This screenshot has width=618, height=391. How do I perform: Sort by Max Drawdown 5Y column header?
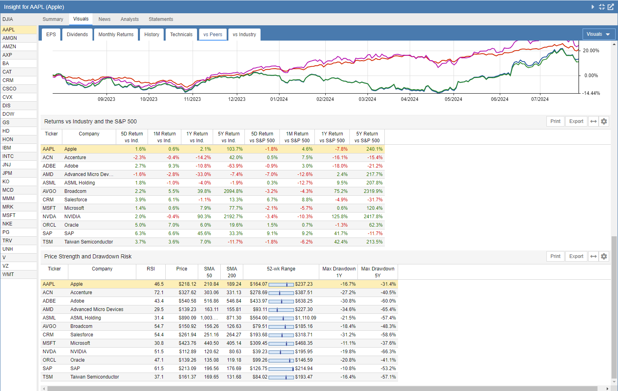click(x=378, y=272)
